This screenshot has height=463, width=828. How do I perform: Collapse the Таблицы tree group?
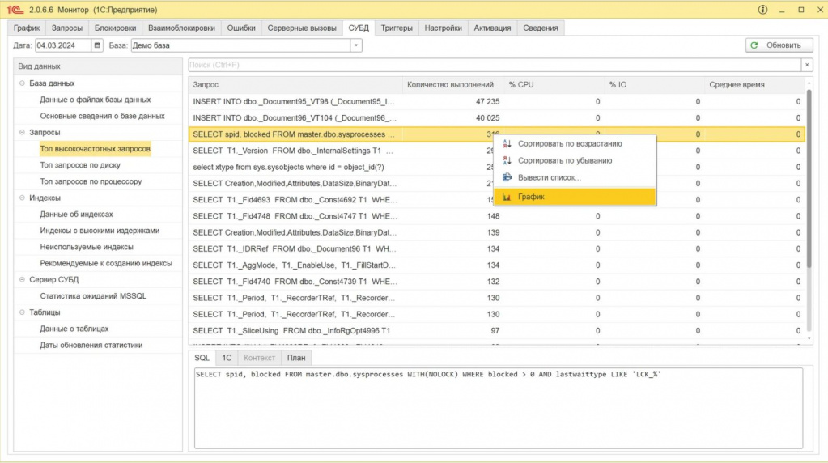22,312
